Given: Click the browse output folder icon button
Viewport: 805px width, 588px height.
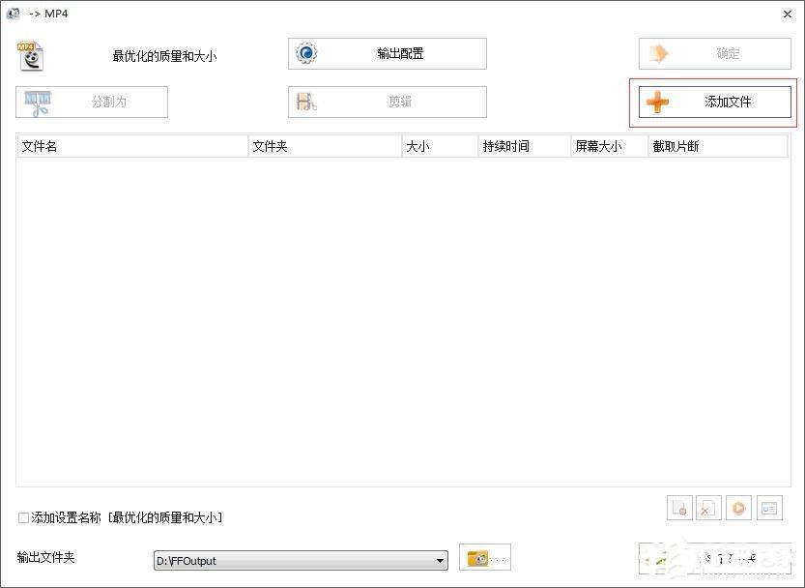Looking at the screenshot, I should click(485, 558).
